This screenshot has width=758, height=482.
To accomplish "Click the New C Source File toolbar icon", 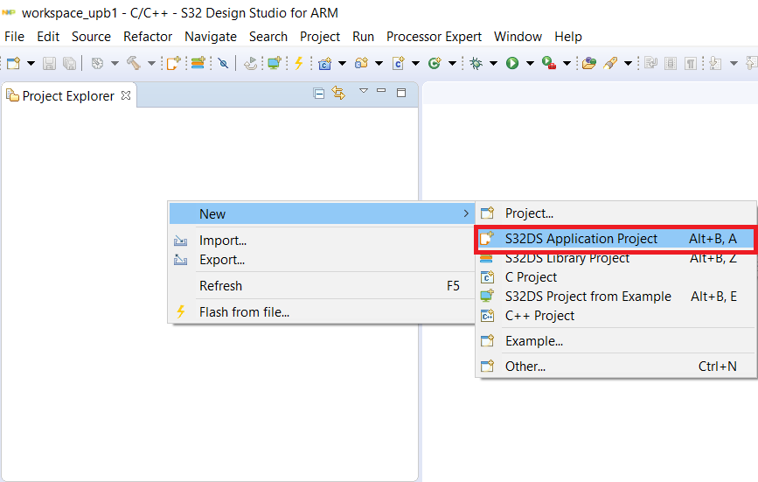I will point(399,63).
